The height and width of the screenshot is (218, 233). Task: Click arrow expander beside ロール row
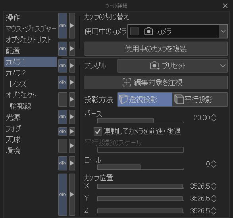pos(72,163)
